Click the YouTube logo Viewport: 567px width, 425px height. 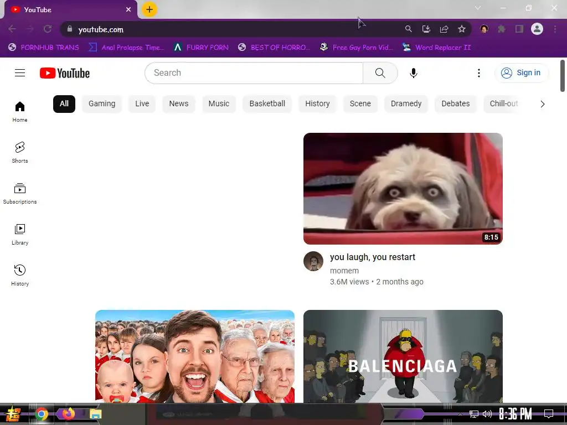click(65, 73)
